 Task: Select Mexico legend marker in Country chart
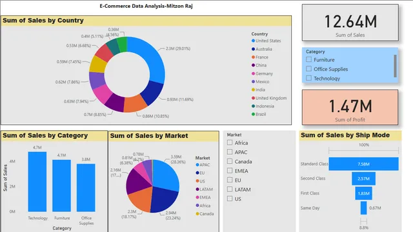253,82
